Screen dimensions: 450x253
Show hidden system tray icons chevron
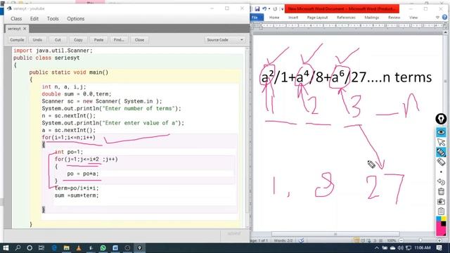tap(377, 248)
